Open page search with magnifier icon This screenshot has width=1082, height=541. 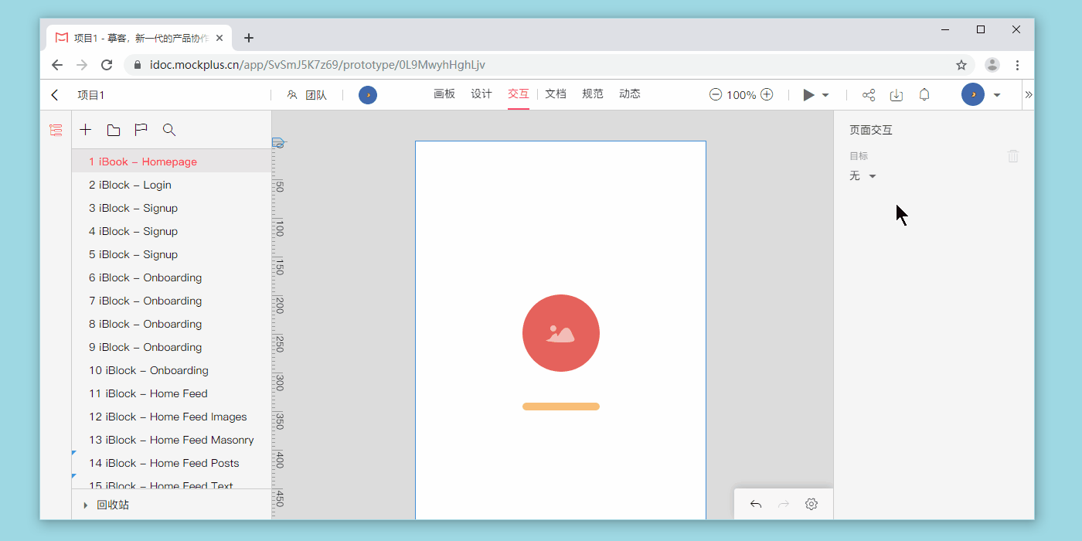169,130
